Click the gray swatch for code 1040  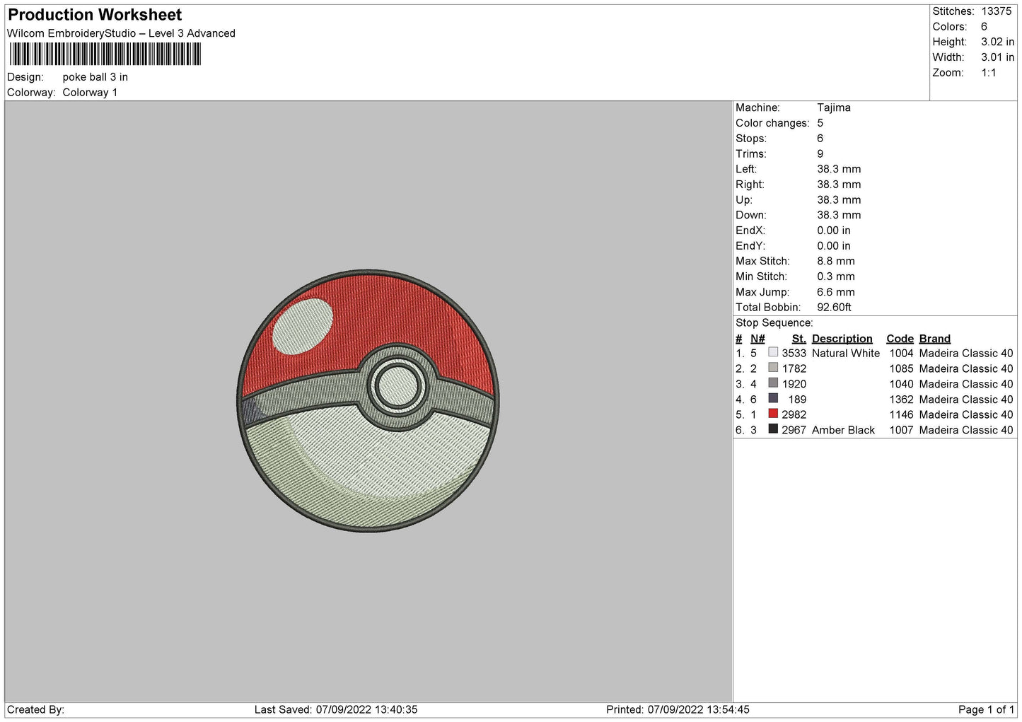coord(773,383)
